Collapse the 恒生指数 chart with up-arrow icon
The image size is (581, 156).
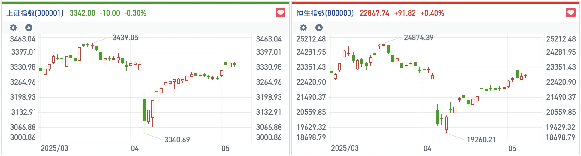[319, 28]
